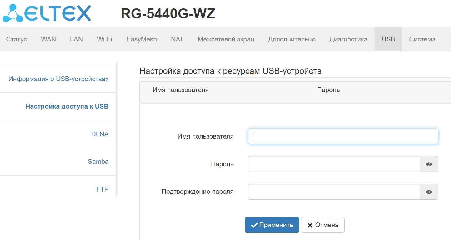This screenshot has height=243, width=451.
Task: Click the Eltex logo icon
Action: (13, 13)
